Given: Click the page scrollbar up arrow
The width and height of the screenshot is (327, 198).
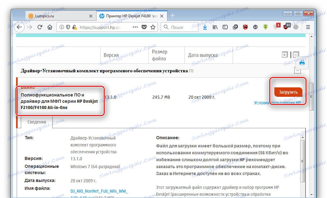Looking at the screenshot, I should (x=311, y=36).
